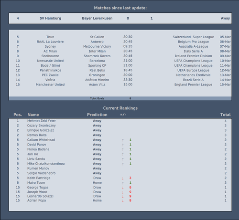Select 'Newcastle United' fixture cell
Image resolution: width=239 pixels, height=220 pixels.
tap(50, 61)
